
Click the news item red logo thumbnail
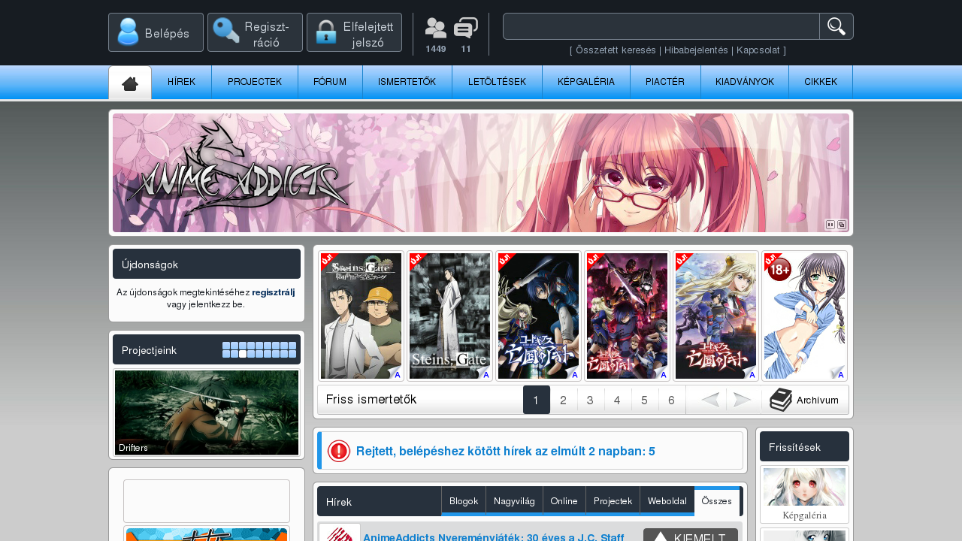click(340, 533)
